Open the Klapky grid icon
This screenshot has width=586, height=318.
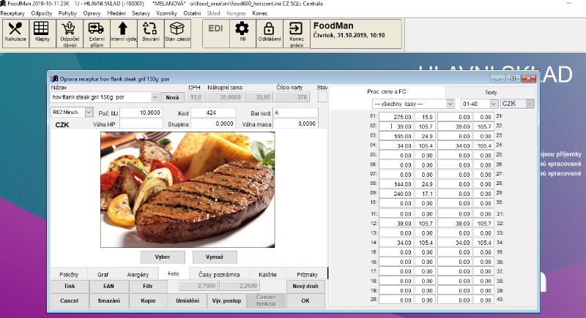tap(42, 34)
